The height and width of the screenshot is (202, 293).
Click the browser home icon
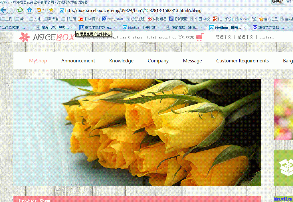[x=29, y=9]
